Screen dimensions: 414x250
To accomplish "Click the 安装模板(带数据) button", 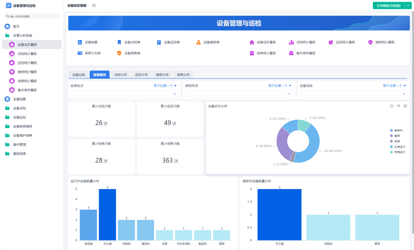I will click(388, 6).
